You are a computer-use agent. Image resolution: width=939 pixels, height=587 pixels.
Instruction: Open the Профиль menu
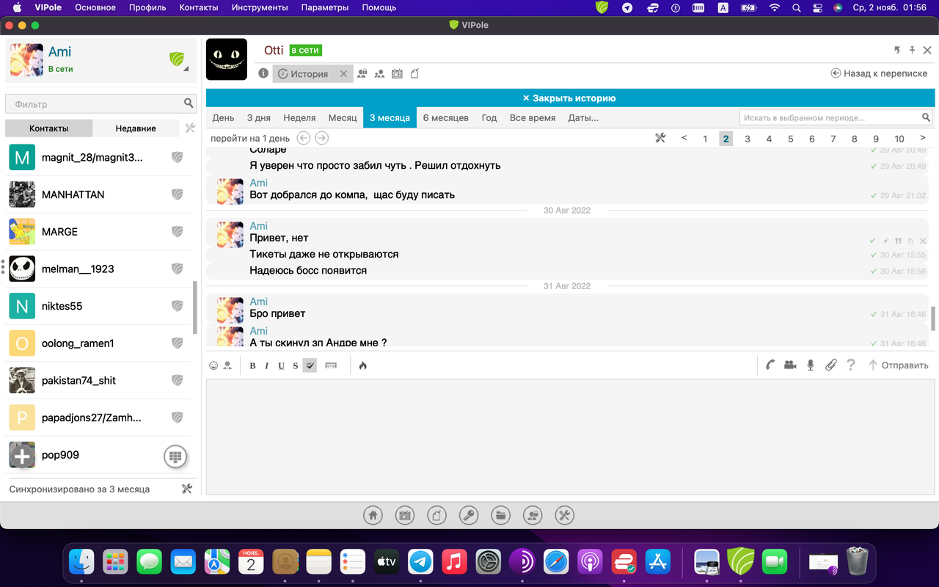click(147, 7)
